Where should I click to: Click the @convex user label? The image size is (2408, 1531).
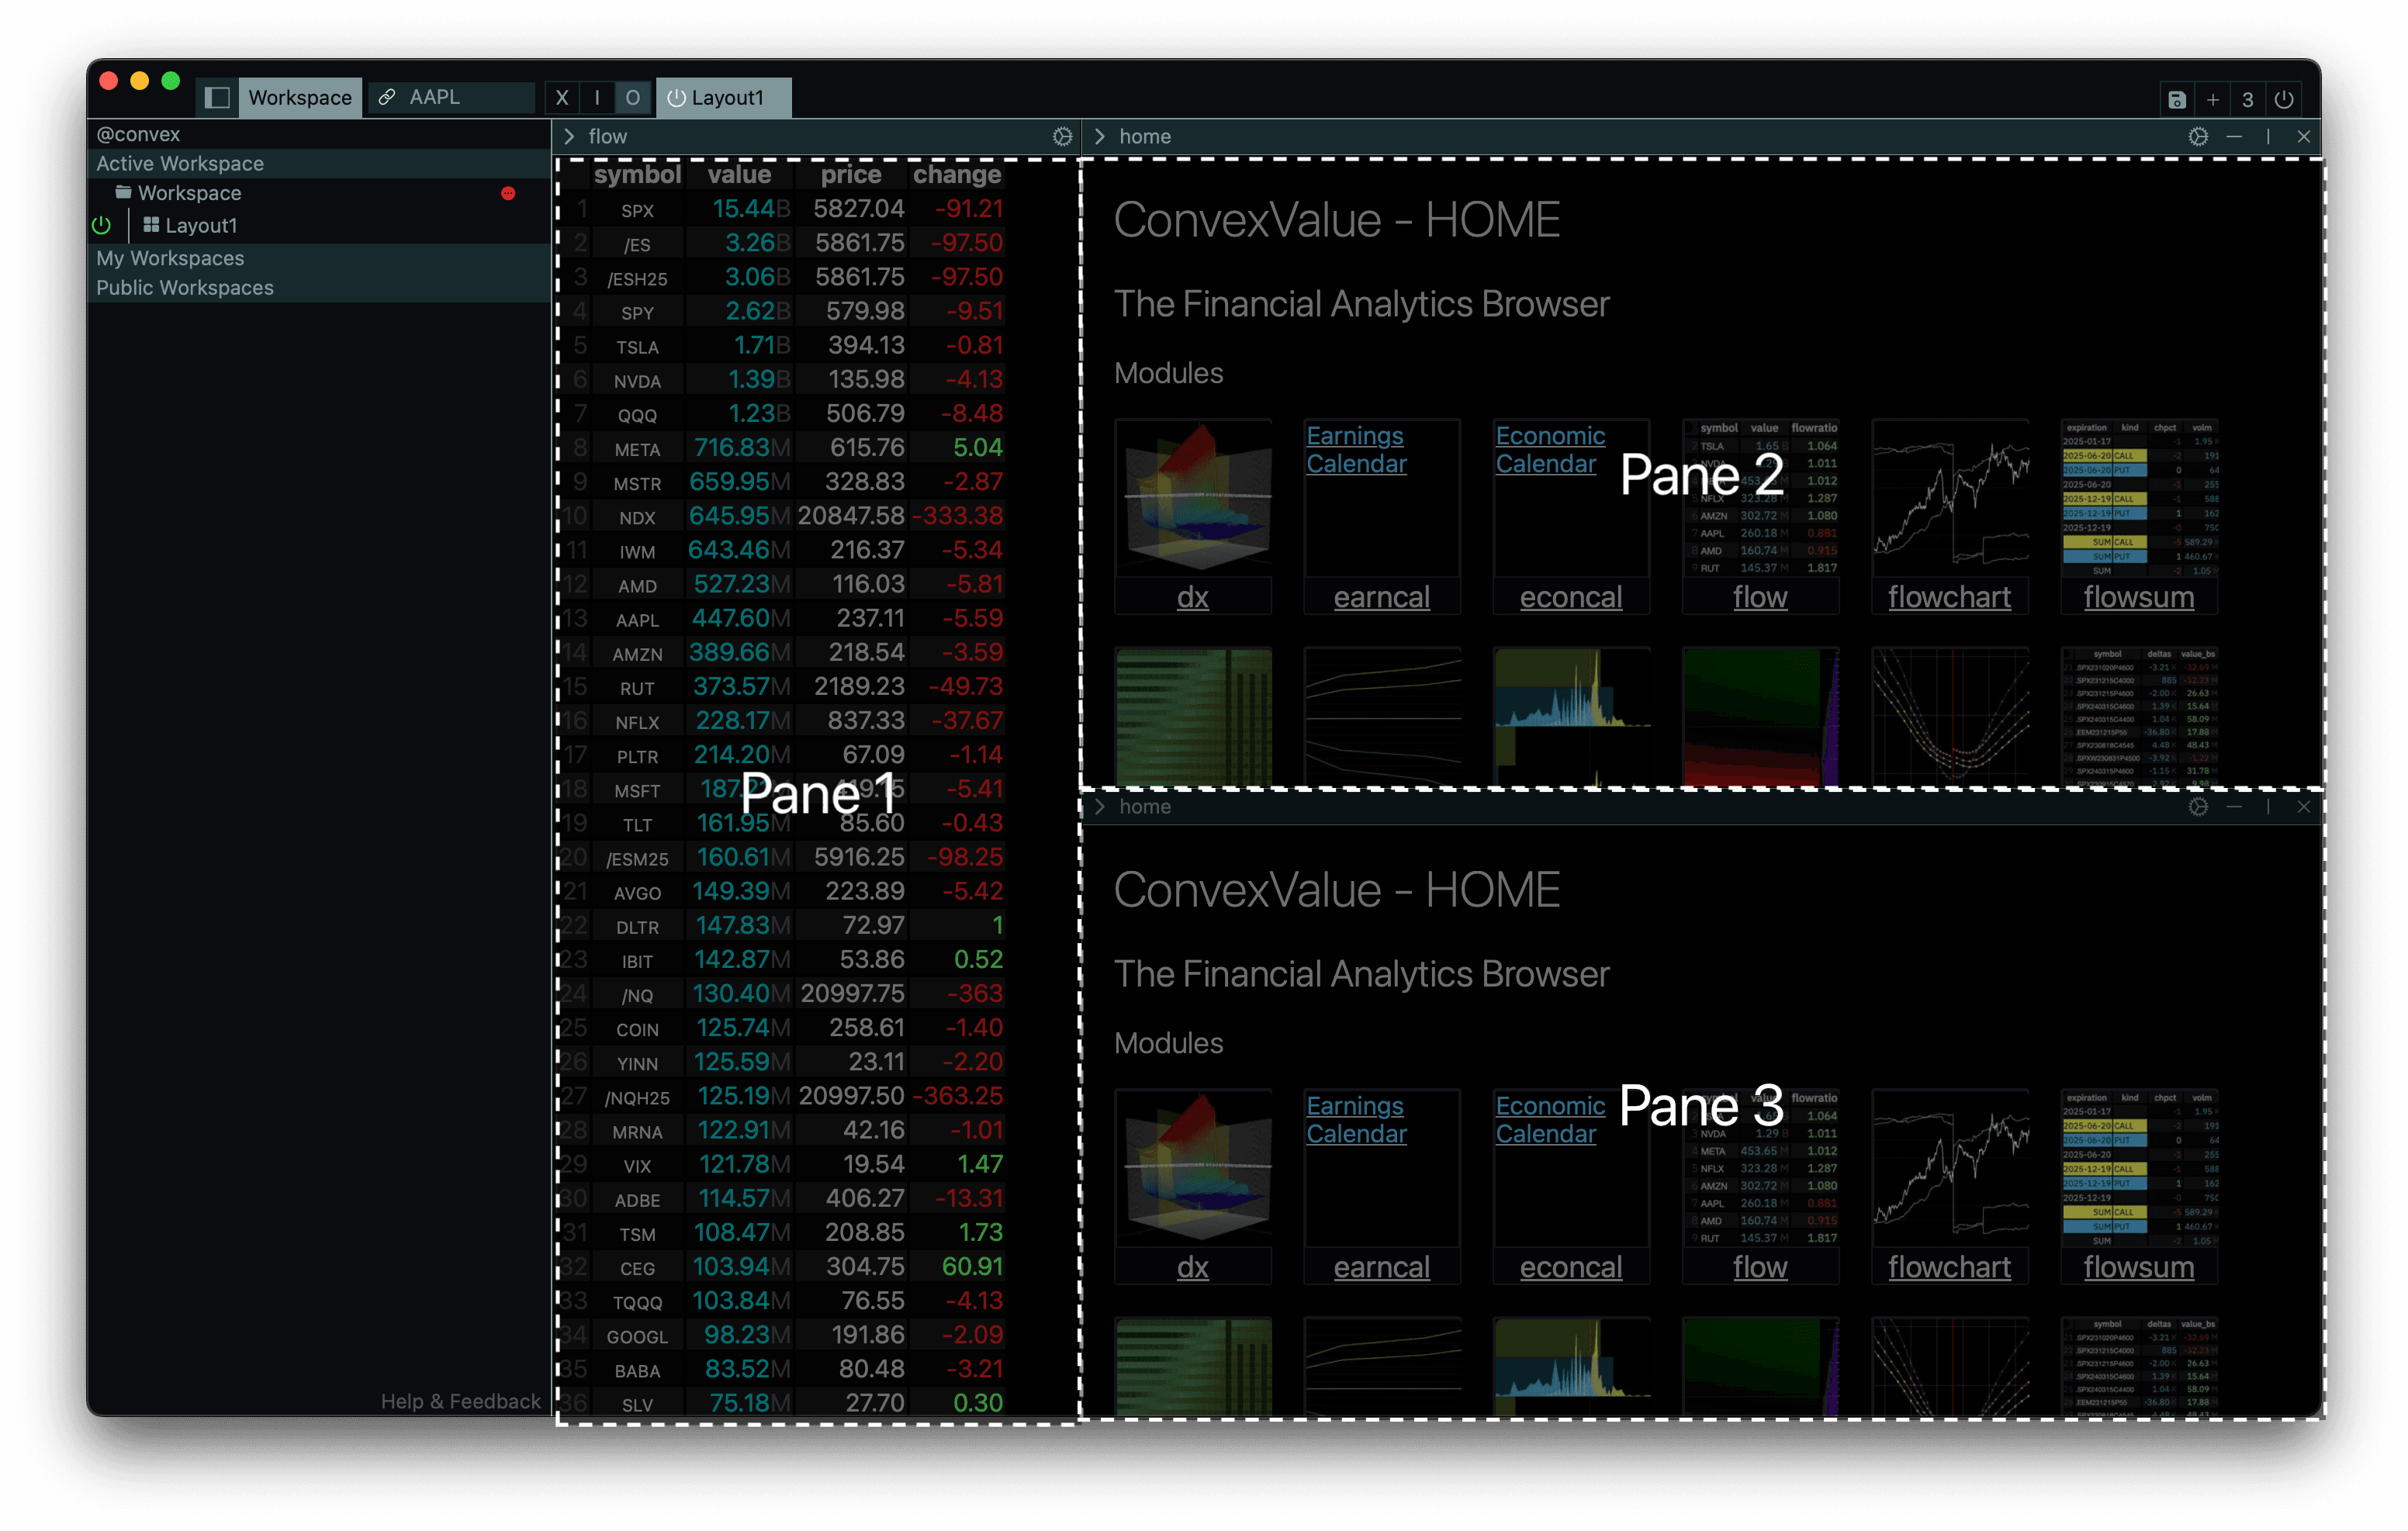tap(138, 134)
